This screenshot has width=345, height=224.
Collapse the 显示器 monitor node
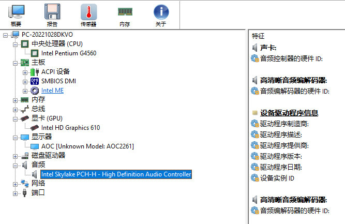click(x=15, y=138)
